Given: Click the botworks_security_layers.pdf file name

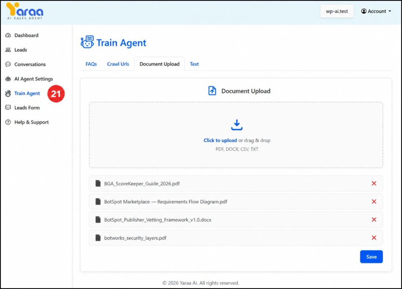Looking at the screenshot, I should tap(135, 238).
